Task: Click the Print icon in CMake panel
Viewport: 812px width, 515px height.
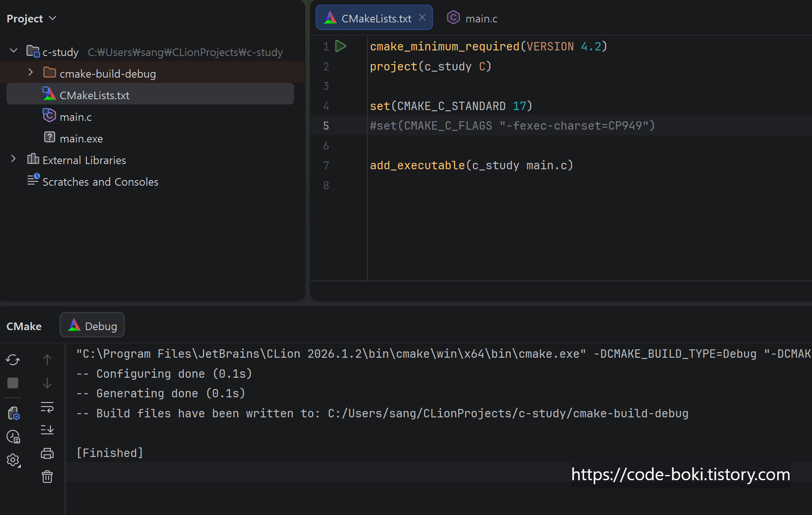Action: [x=47, y=453]
